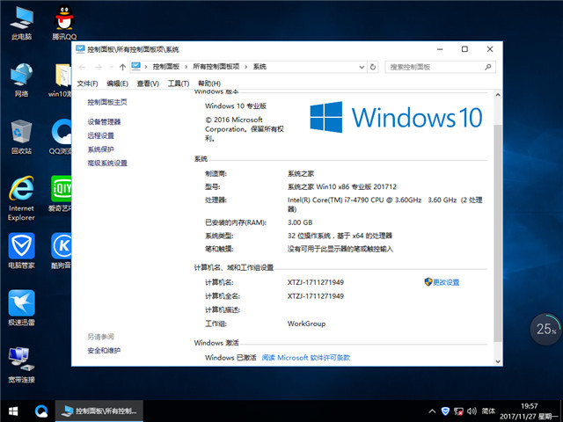This screenshot has width=563, height=422.
Task: Open the 25% circular memory widget
Action: click(x=546, y=329)
